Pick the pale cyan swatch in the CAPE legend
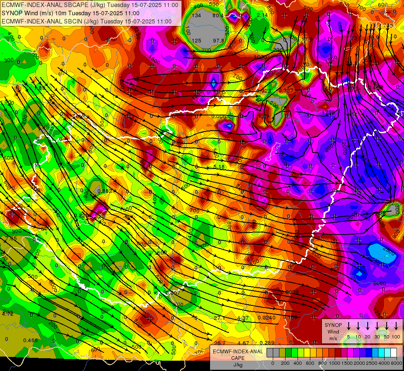404x371 pixels. tap(387, 352)
